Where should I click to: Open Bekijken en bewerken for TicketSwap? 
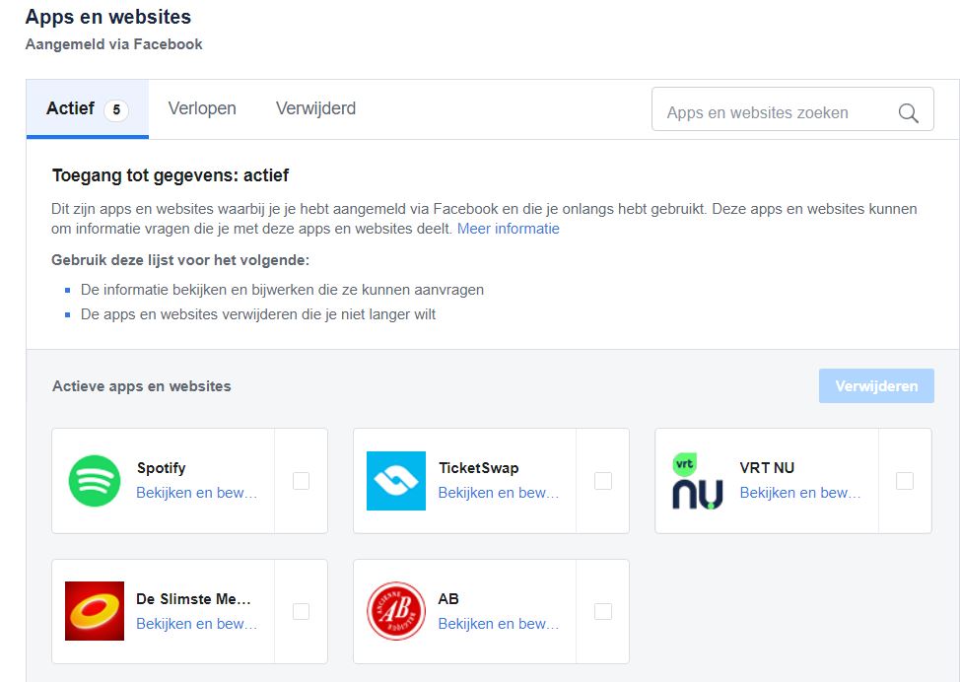[498, 493]
